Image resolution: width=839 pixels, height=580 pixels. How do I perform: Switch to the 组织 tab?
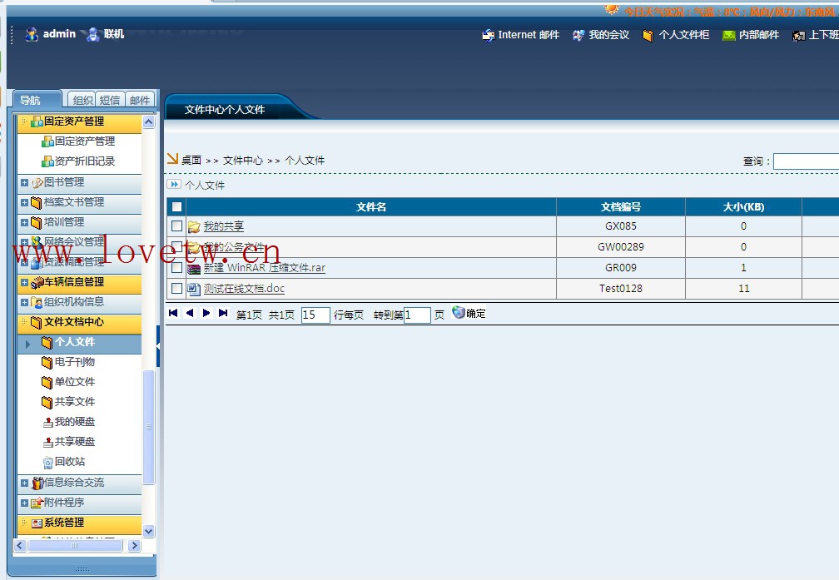pos(82,100)
